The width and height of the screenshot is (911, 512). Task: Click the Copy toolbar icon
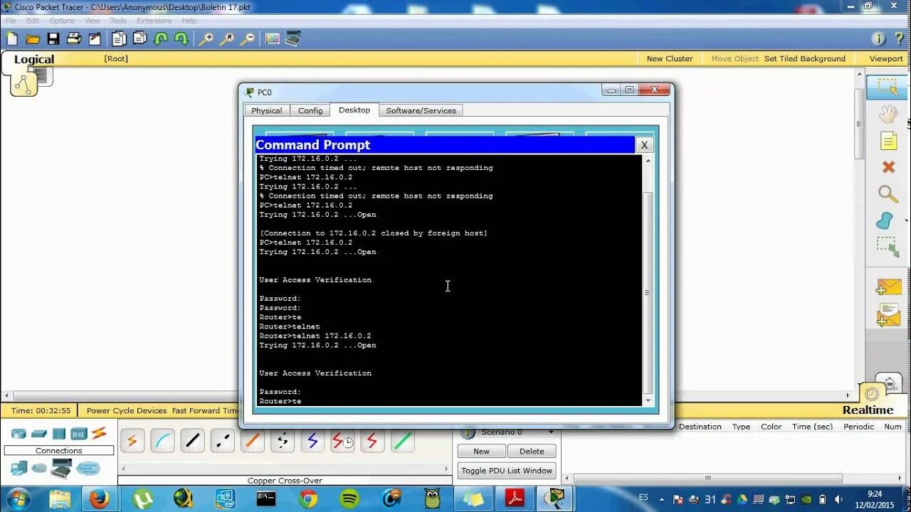tap(119, 39)
